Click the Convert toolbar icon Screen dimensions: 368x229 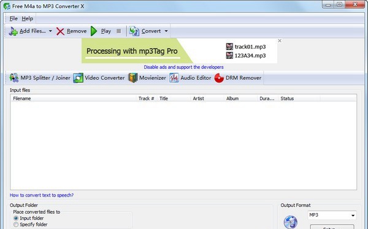134,31
